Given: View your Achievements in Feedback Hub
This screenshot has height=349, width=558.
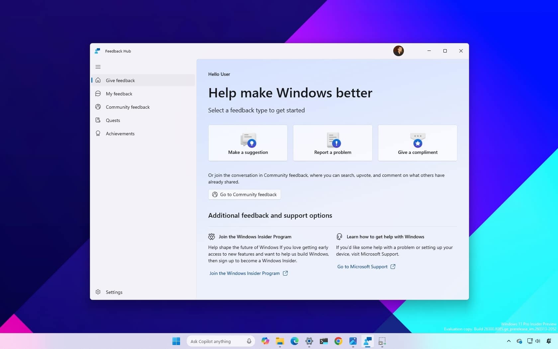Looking at the screenshot, I should coord(120,134).
